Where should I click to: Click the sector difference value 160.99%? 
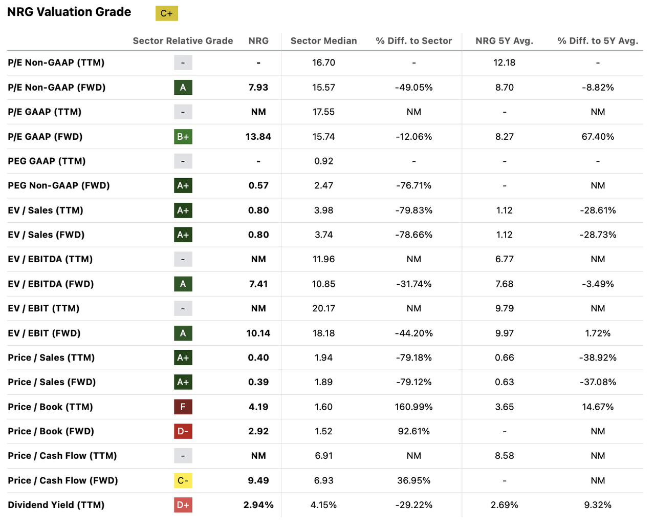pyautogui.click(x=414, y=407)
